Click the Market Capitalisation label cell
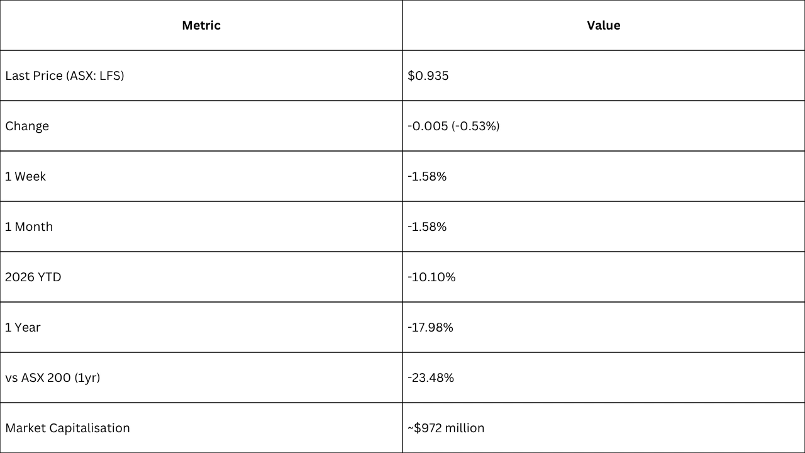805x453 pixels. click(x=67, y=428)
